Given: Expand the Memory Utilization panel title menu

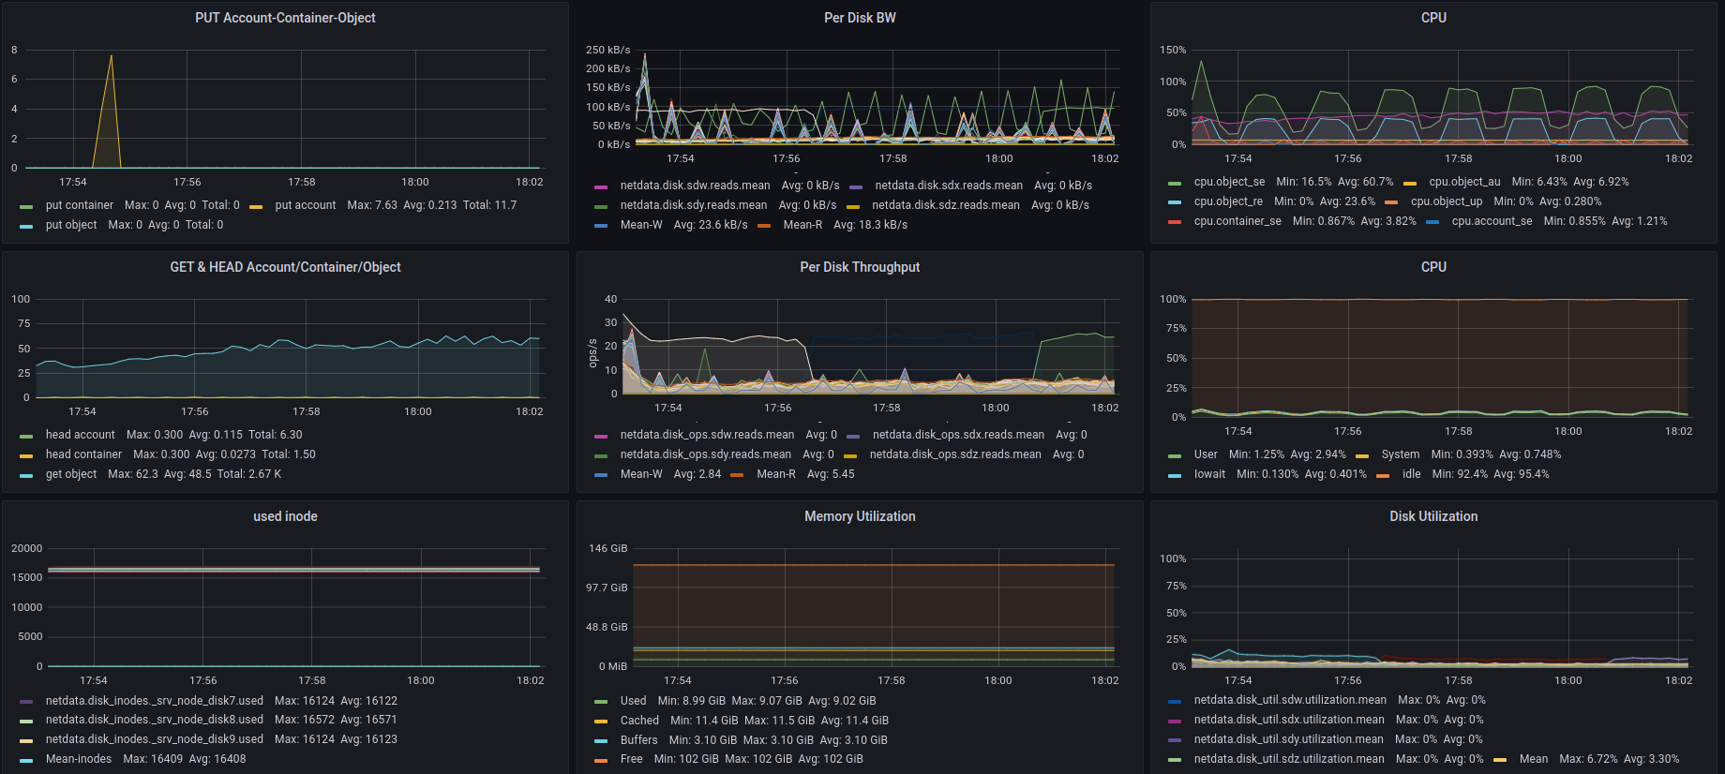Looking at the screenshot, I should 860,516.
